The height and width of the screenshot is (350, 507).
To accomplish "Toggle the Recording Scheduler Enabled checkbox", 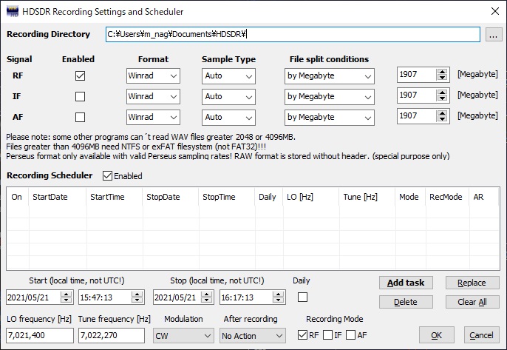I will 107,176.
